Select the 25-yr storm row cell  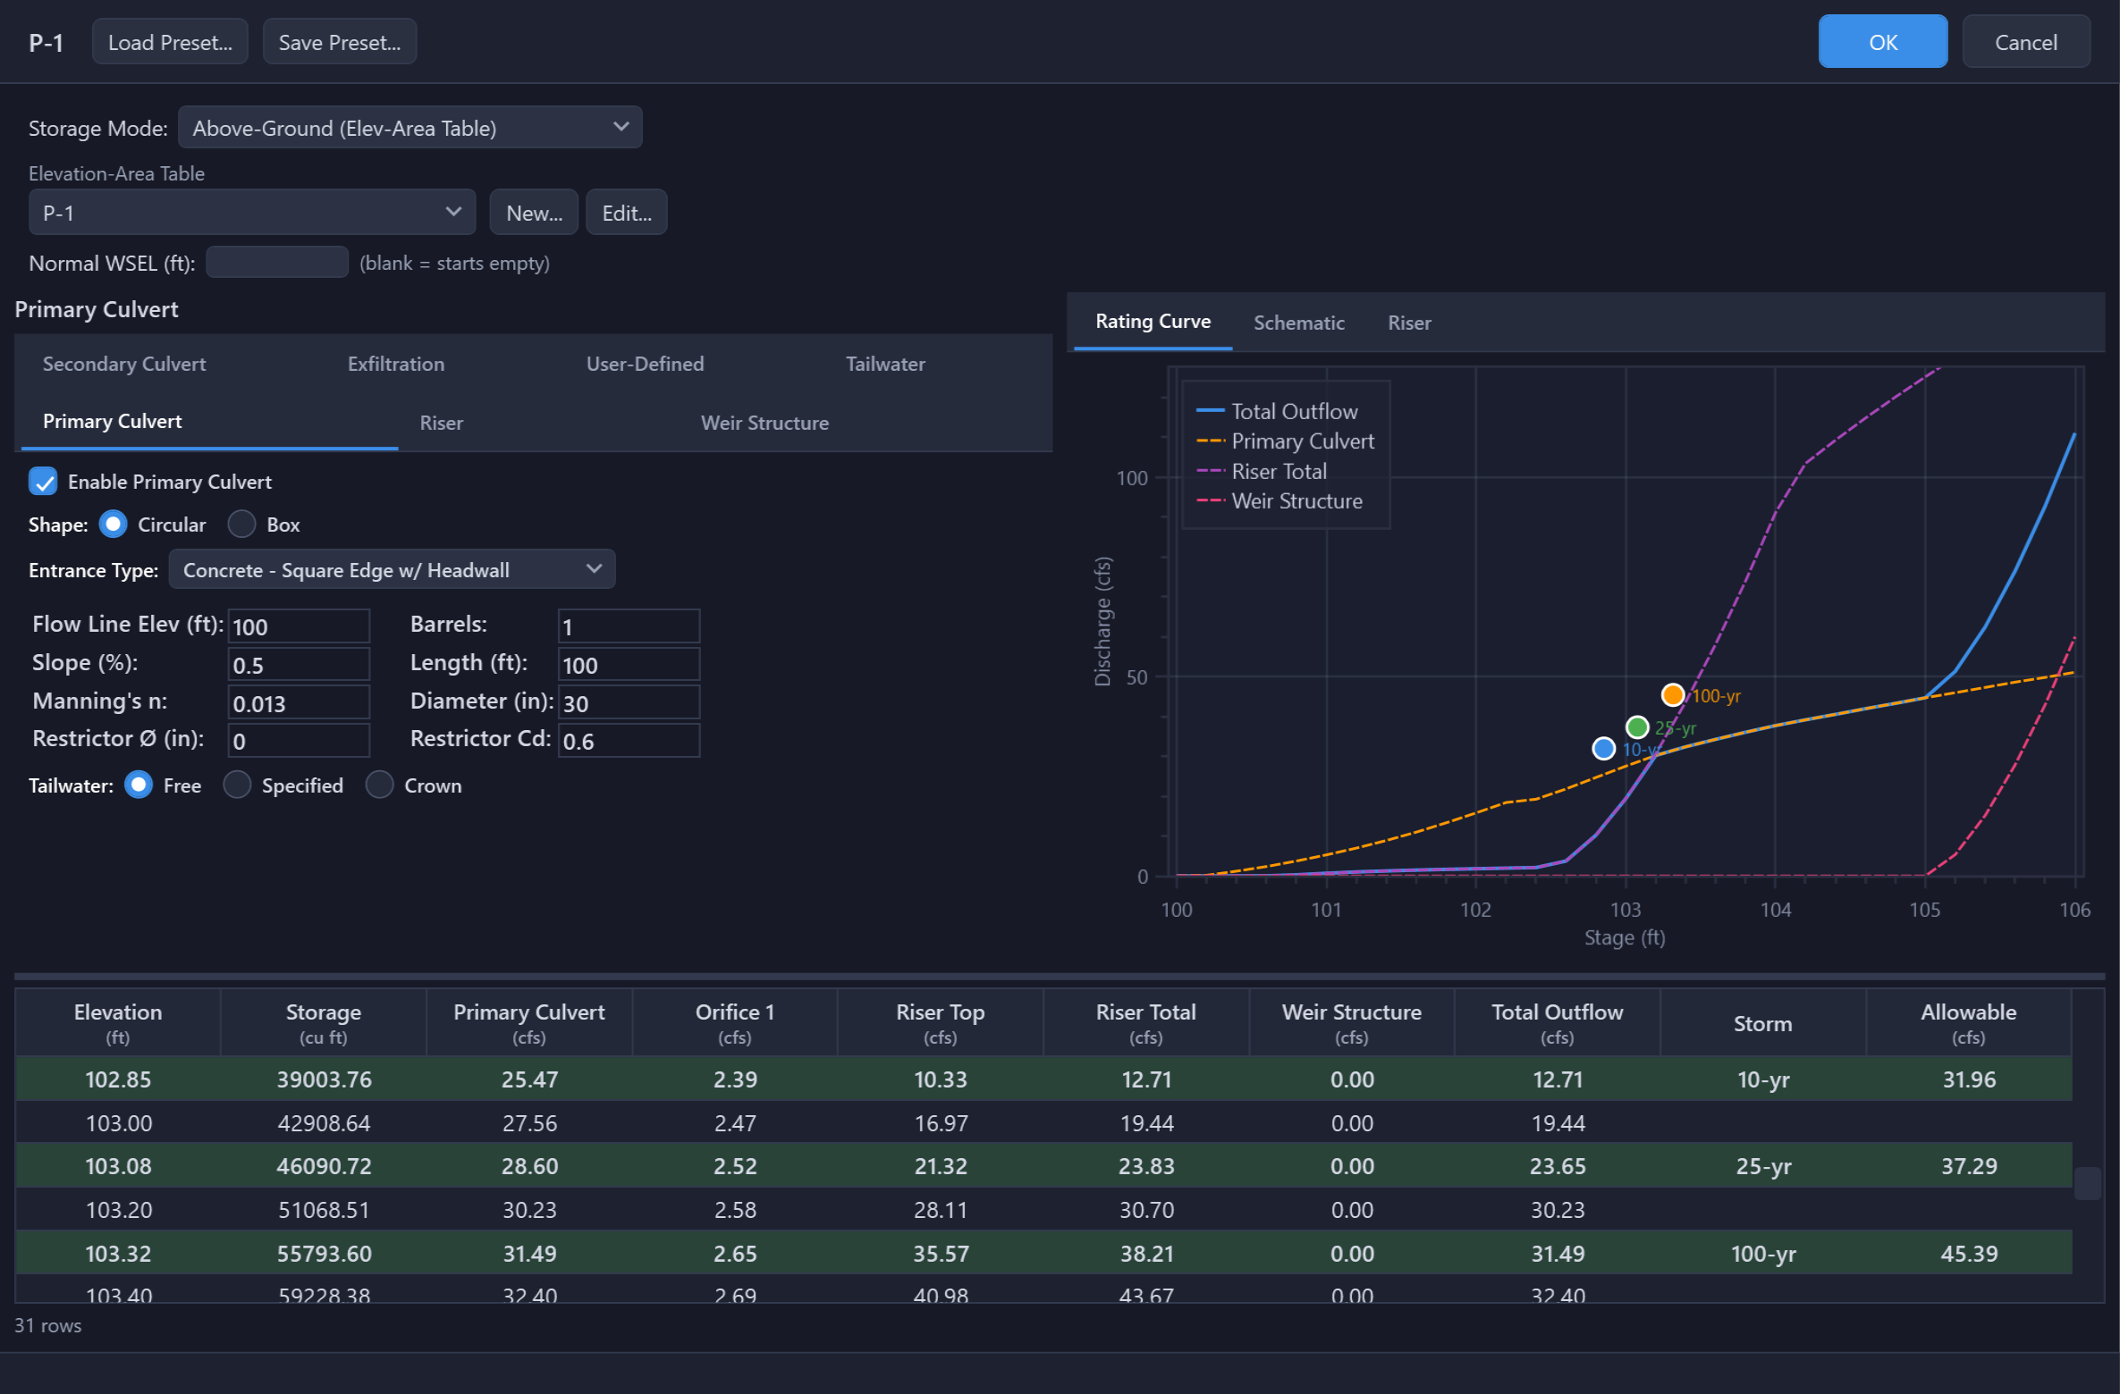(x=1762, y=1166)
